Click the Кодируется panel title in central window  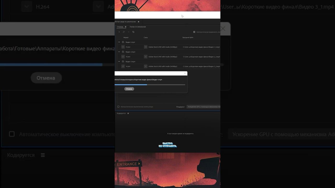coord(121,113)
